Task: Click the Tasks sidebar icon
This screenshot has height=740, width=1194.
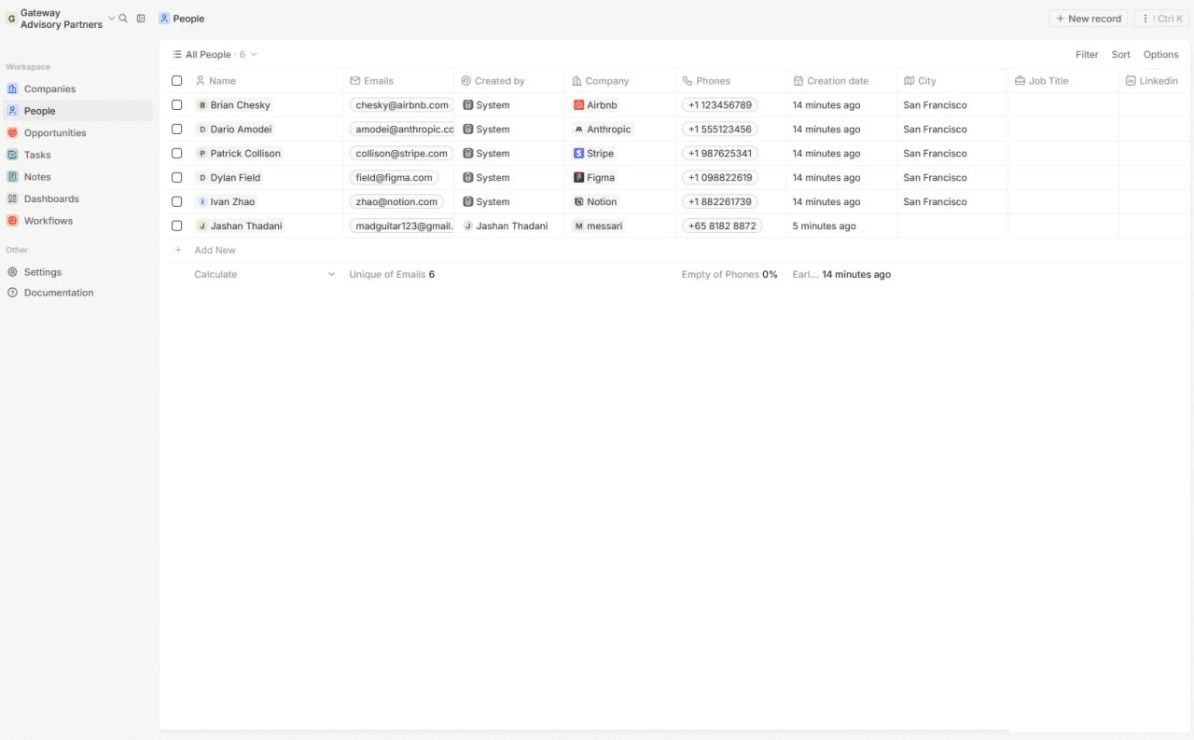Action: click(13, 155)
